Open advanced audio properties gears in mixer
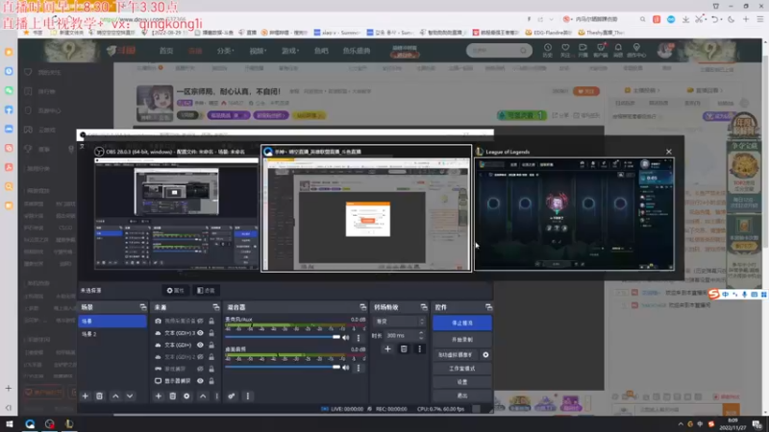Viewport: 769px width, 432px height. [x=232, y=396]
